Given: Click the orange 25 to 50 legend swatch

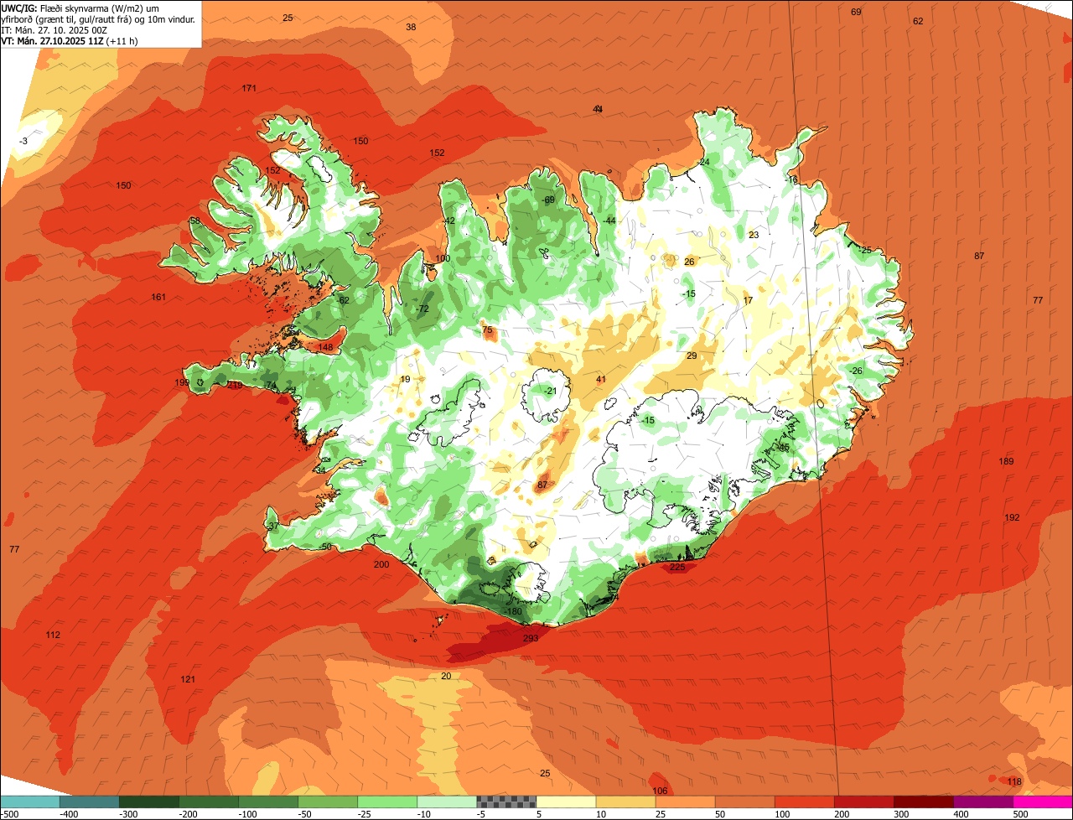Looking at the screenshot, I should pos(685,802).
